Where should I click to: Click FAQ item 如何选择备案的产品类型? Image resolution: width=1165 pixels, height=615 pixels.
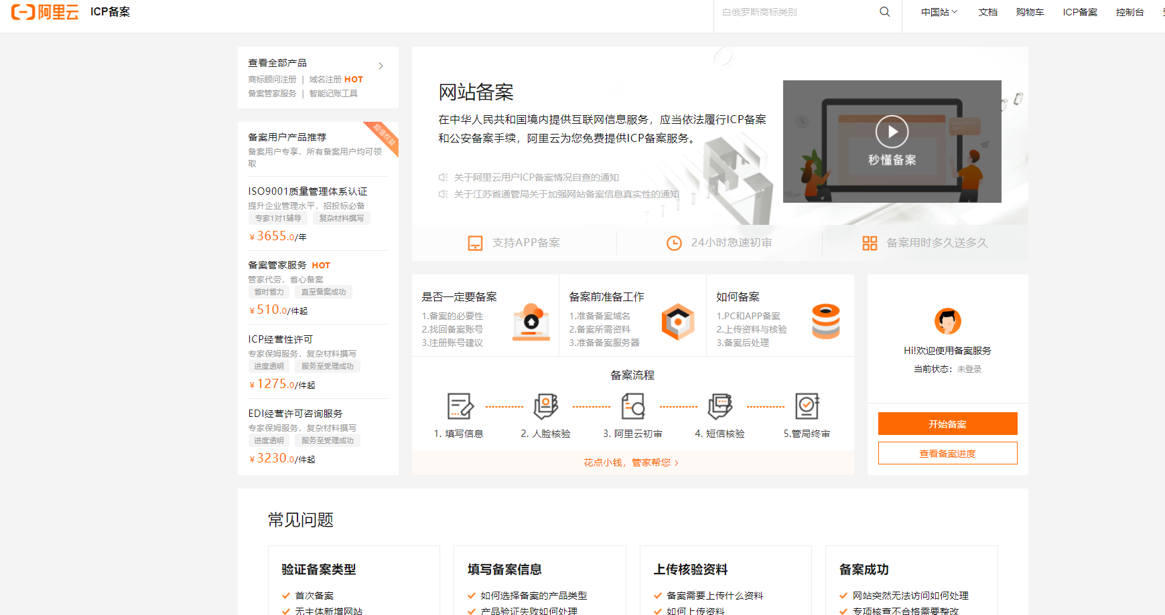pos(533,596)
